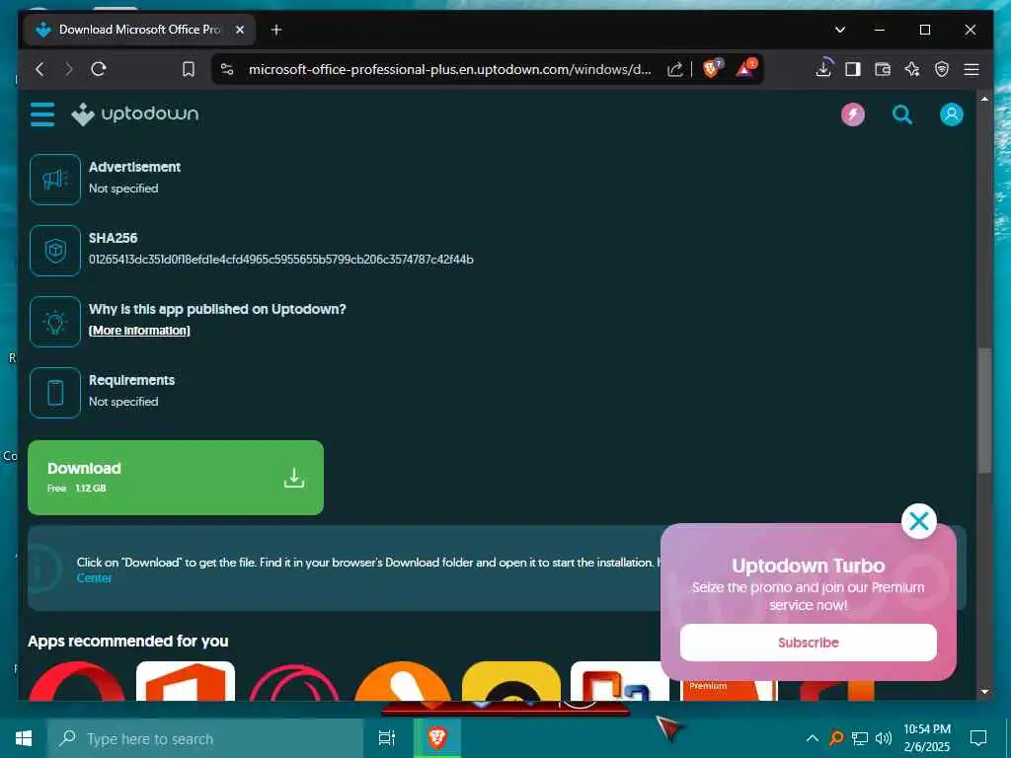
Task: Click the taskbar search box
Action: [x=205, y=738]
